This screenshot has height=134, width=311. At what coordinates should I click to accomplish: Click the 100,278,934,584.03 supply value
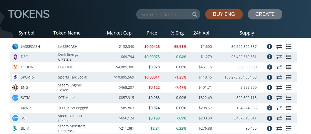tap(240, 77)
